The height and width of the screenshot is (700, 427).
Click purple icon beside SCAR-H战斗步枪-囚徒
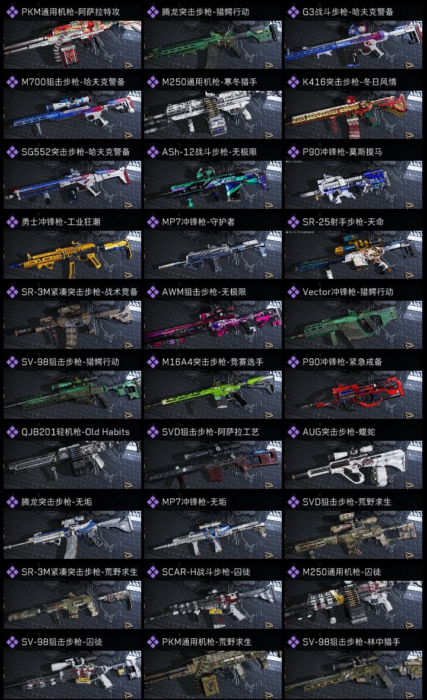click(152, 572)
